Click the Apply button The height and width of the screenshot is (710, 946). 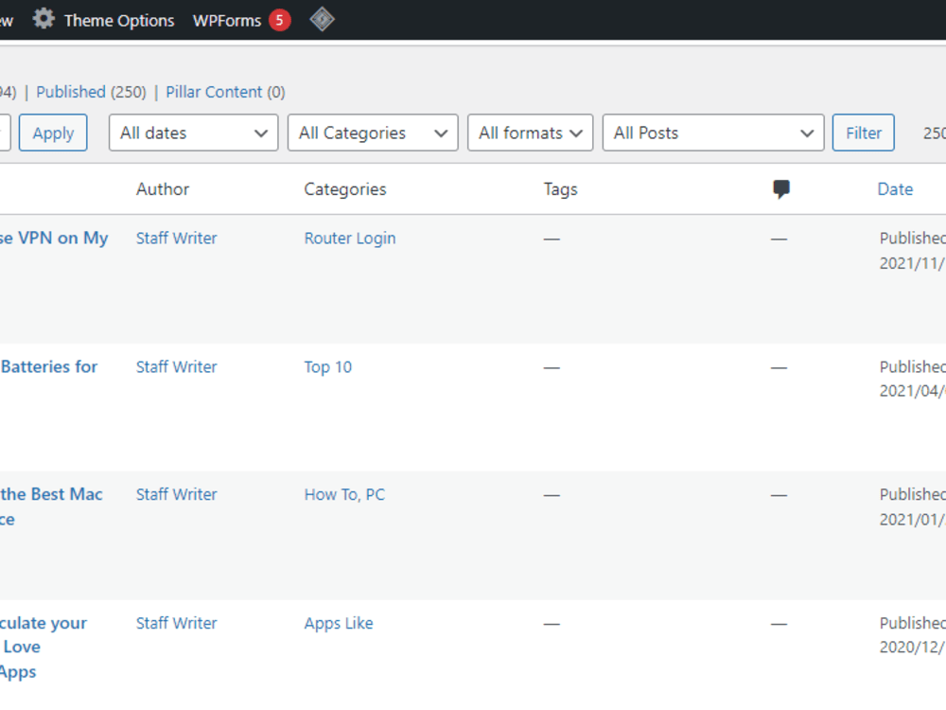click(x=53, y=133)
